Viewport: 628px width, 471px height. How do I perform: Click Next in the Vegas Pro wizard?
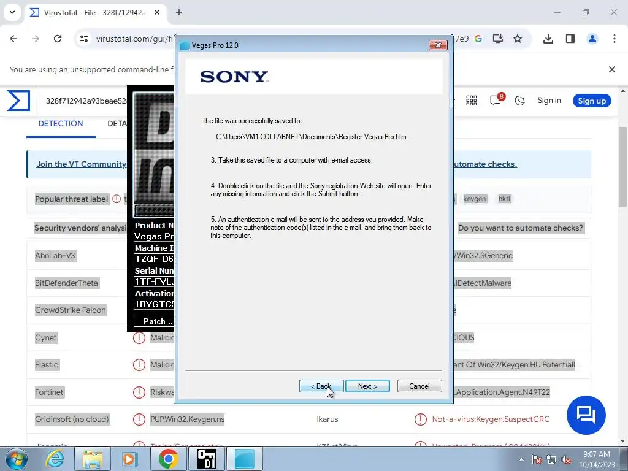pos(367,386)
